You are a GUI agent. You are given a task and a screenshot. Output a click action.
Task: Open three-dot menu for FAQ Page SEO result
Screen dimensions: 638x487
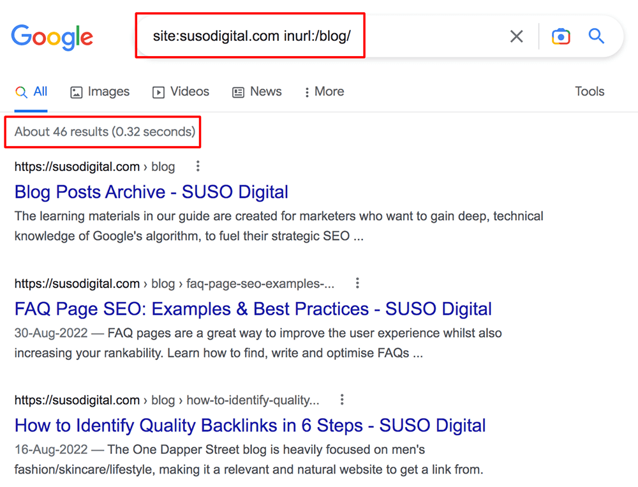[357, 283]
